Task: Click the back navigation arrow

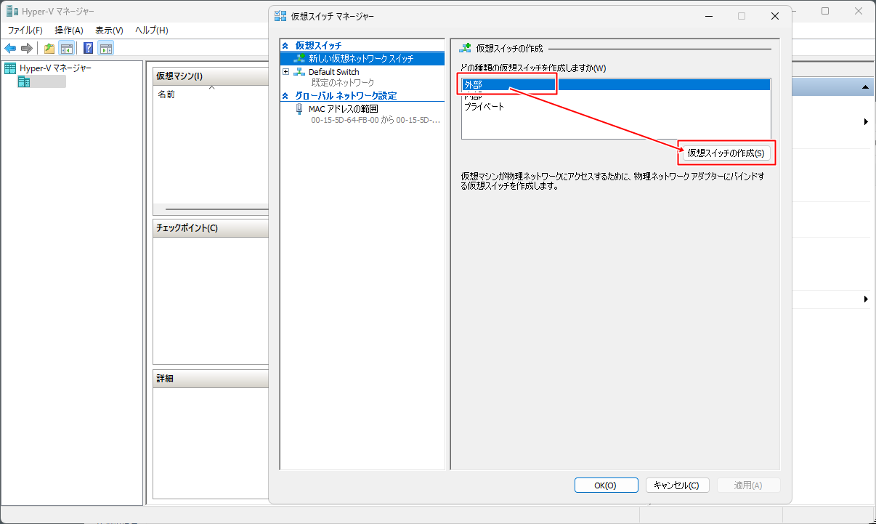Action: [x=10, y=48]
